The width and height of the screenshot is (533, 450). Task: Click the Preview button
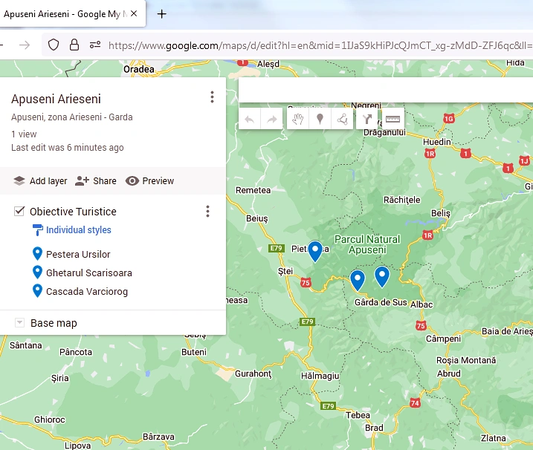point(149,181)
